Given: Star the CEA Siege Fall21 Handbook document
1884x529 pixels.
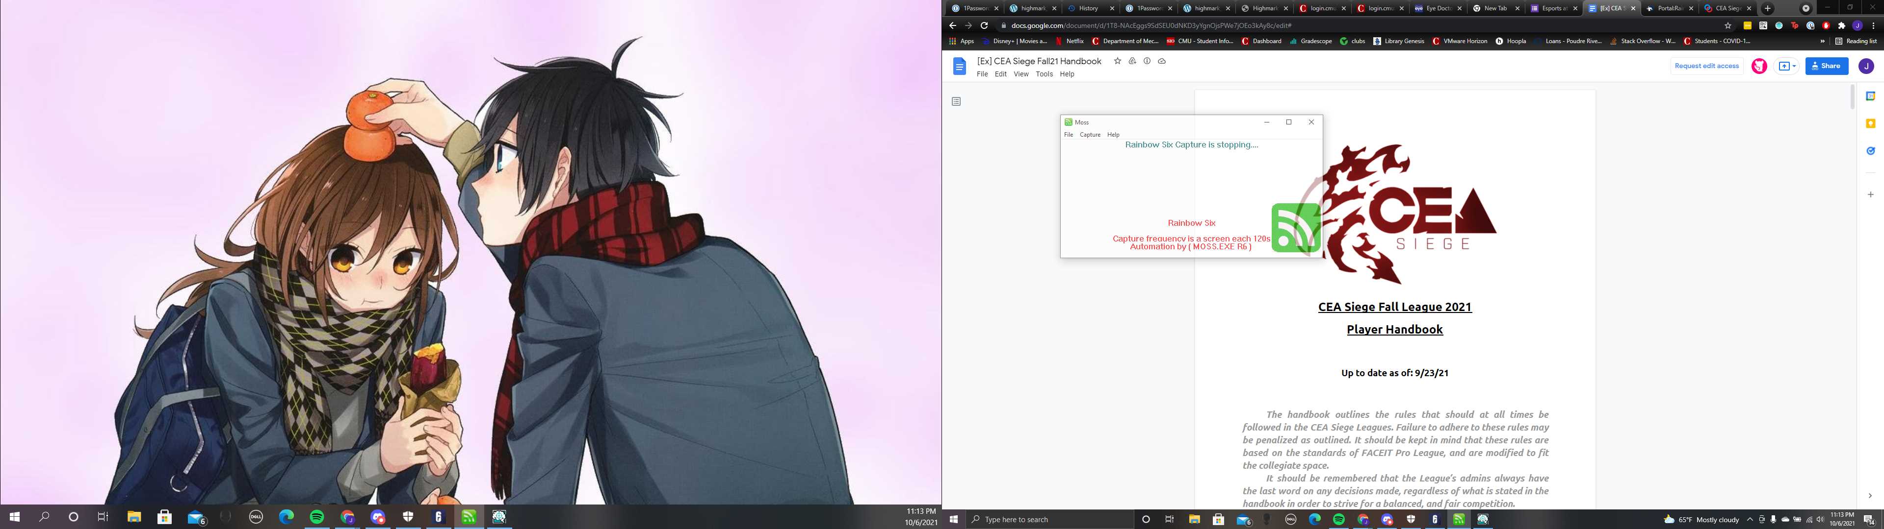Looking at the screenshot, I should (x=1118, y=61).
